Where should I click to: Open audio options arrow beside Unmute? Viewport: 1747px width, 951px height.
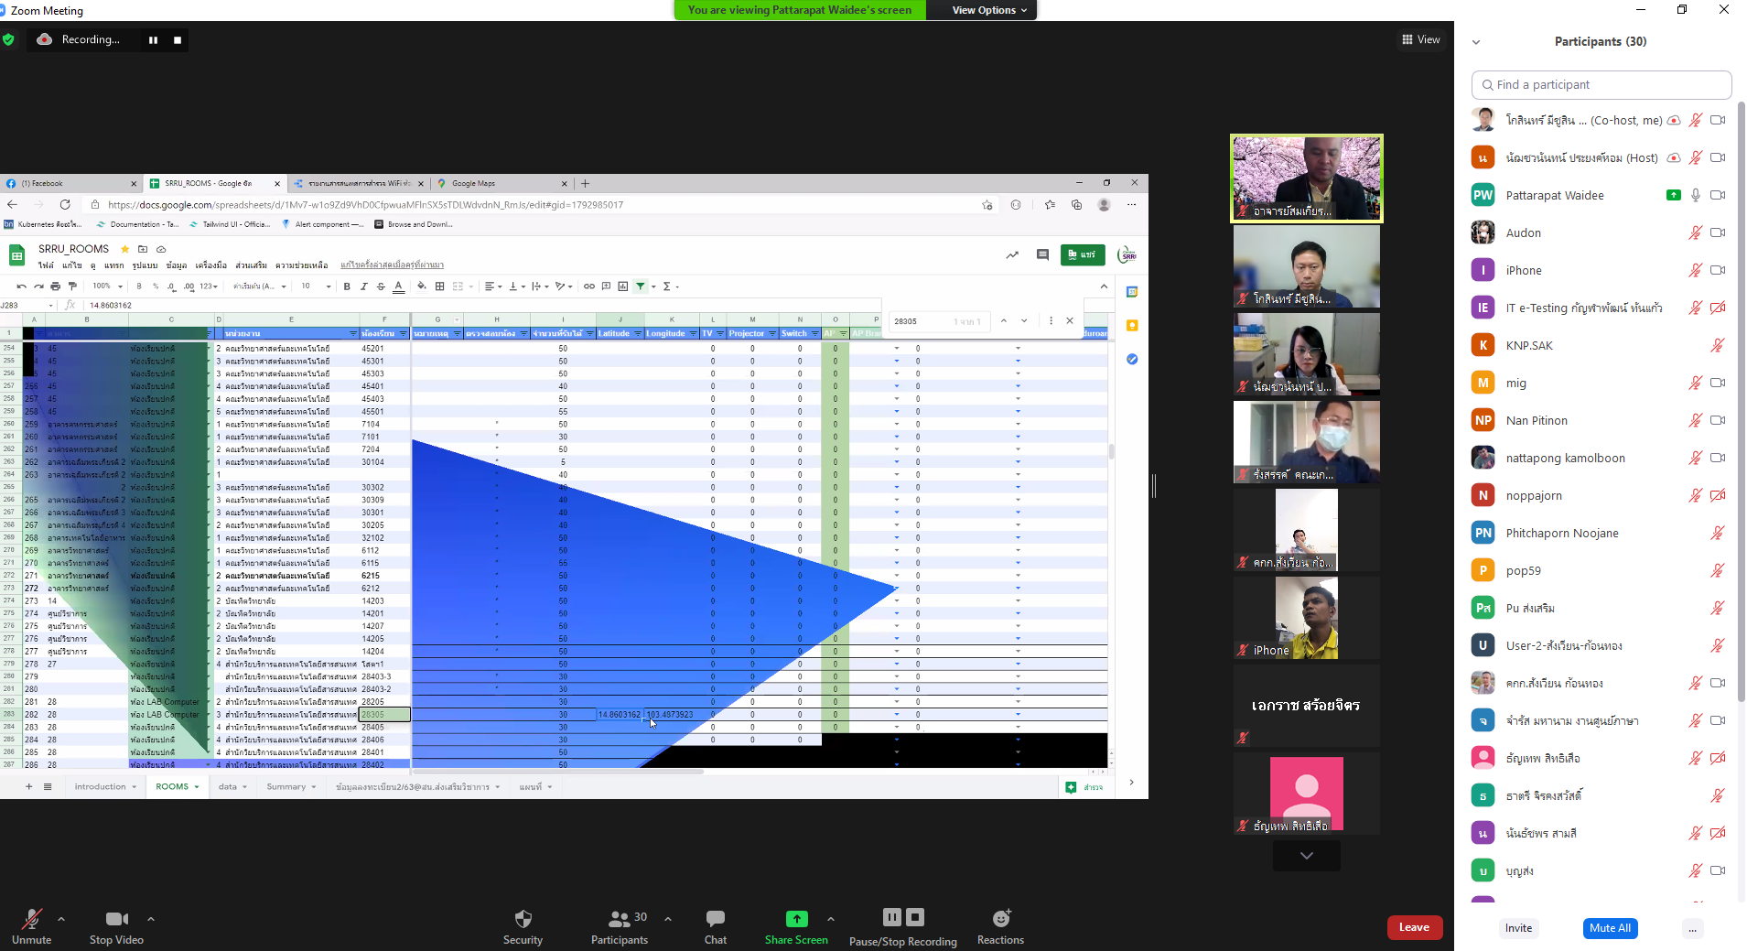click(x=61, y=919)
